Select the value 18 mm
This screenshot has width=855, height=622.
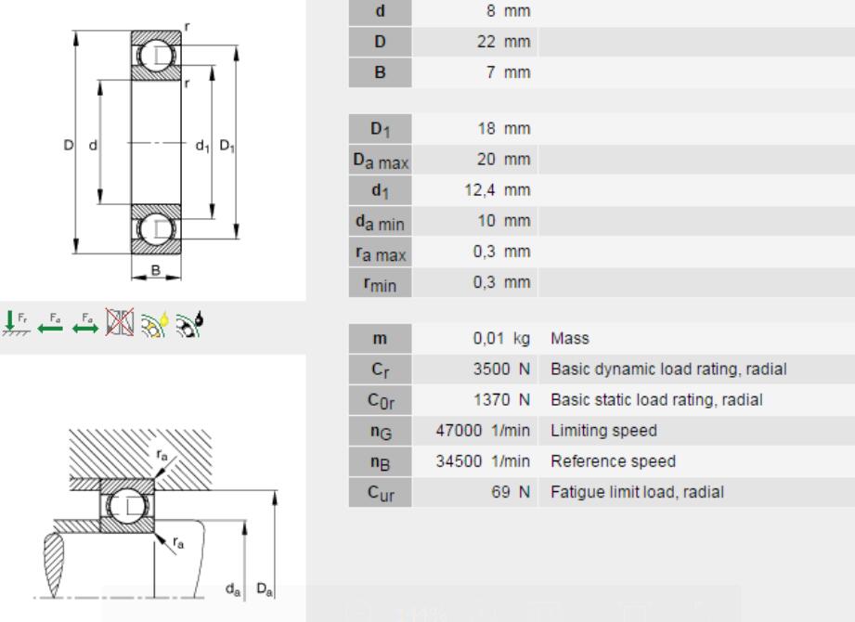503,129
